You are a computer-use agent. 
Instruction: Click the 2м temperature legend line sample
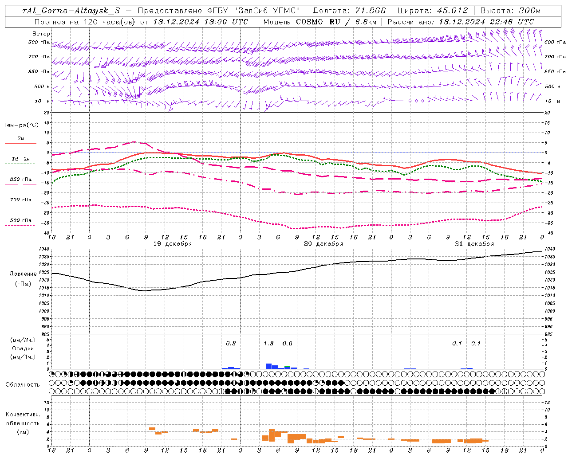pos(20,143)
